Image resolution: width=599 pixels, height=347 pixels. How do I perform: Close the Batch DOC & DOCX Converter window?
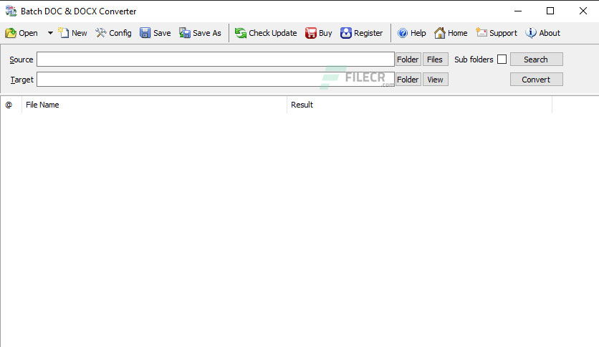[583, 11]
